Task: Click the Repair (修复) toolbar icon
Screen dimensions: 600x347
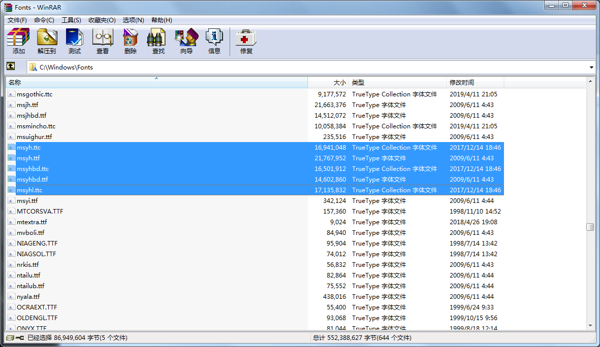Action: tap(246, 41)
